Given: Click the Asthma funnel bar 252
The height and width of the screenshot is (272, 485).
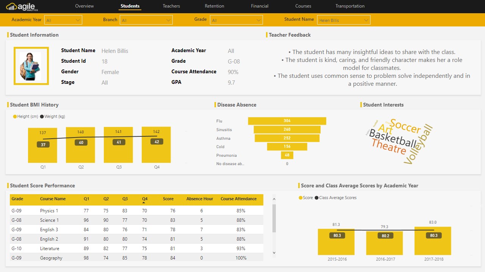Looking at the screenshot, I should (x=287, y=138).
